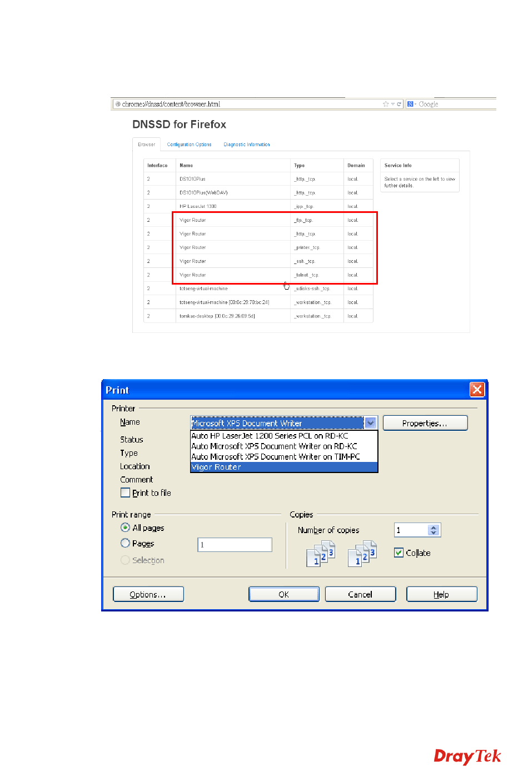
Task: Select the HP LaserJet 1300 row
Action: coord(258,206)
